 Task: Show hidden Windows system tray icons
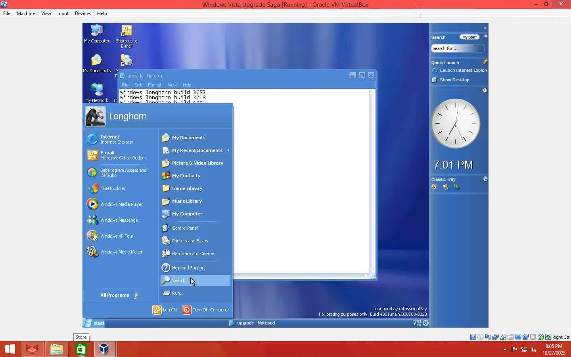tap(505, 349)
